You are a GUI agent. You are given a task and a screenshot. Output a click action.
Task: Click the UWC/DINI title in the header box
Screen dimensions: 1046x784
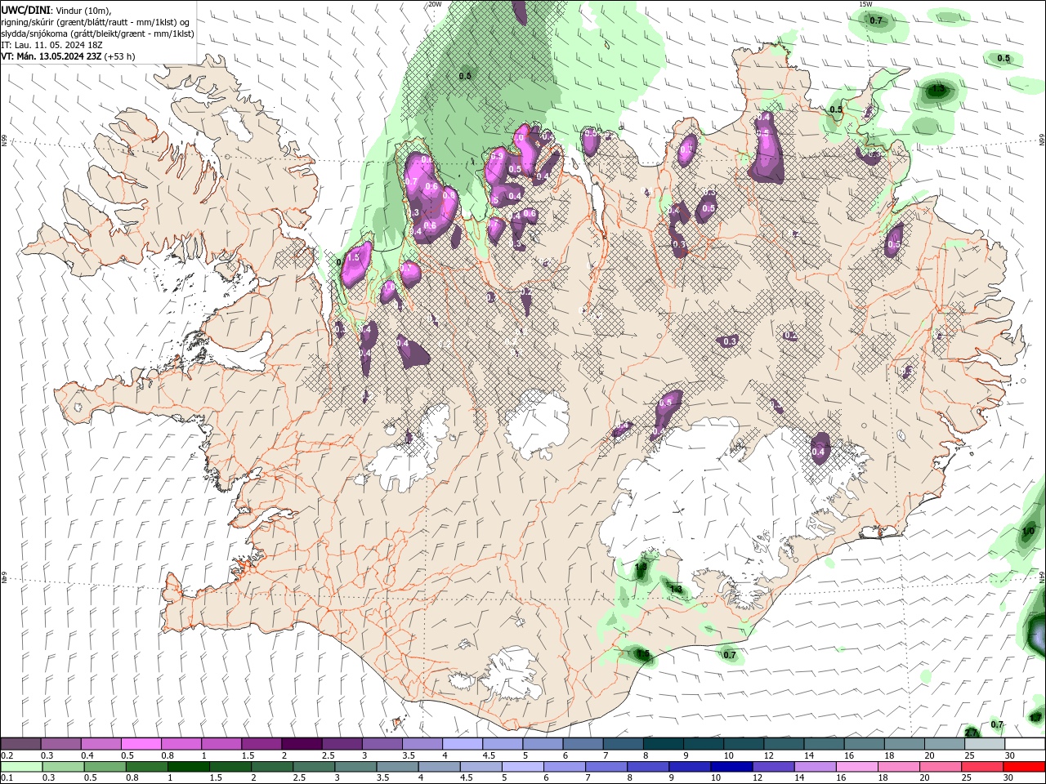[x=27, y=10]
